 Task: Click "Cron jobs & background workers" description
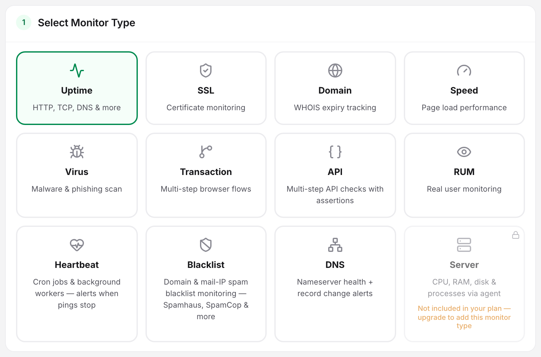[77, 294]
